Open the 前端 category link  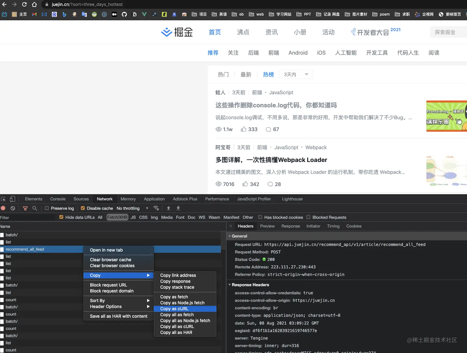click(274, 53)
